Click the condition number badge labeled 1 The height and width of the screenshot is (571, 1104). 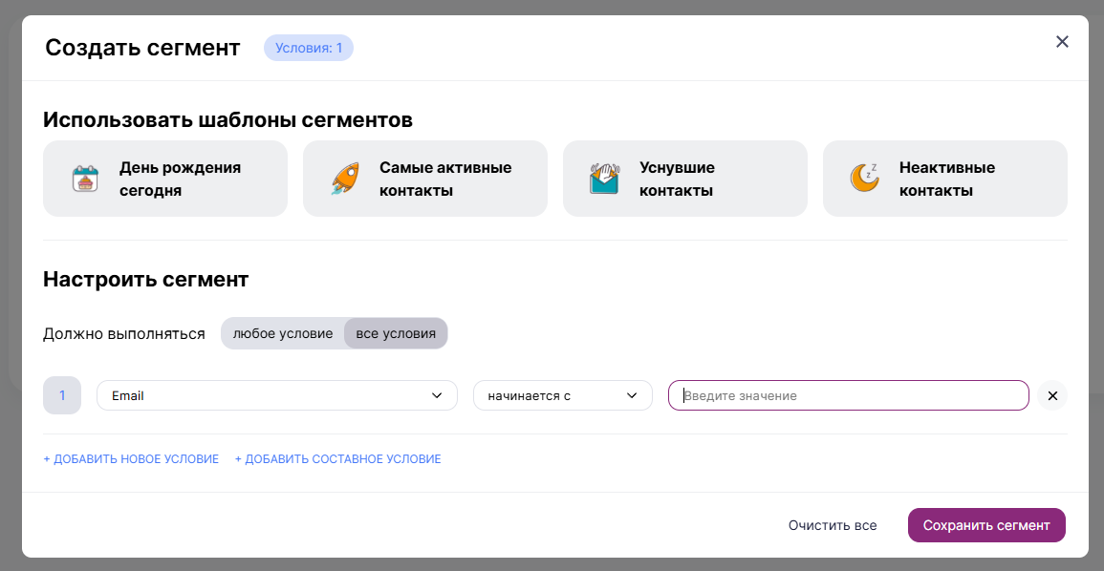tap(62, 395)
